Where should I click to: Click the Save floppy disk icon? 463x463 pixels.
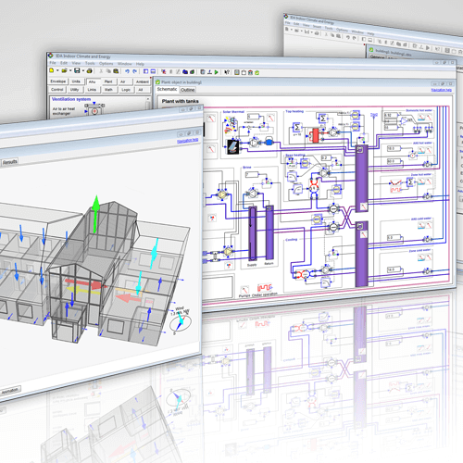[x=77, y=70]
